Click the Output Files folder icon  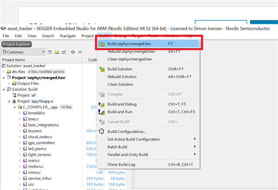pyautogui.click(x=14, y=83)
